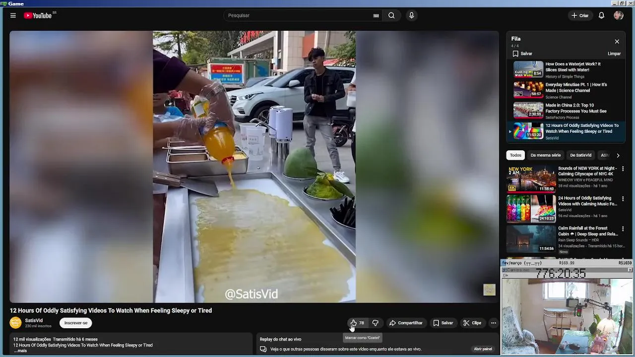Open the notifications bell
Viewport: 635px width, 357px height.
[x=601, y=15]
